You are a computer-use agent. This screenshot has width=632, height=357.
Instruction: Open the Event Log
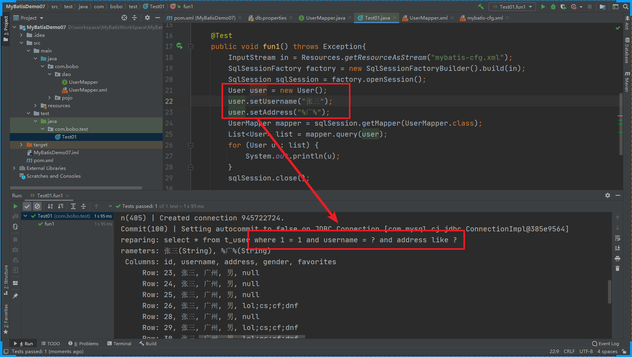pos(605,344)
